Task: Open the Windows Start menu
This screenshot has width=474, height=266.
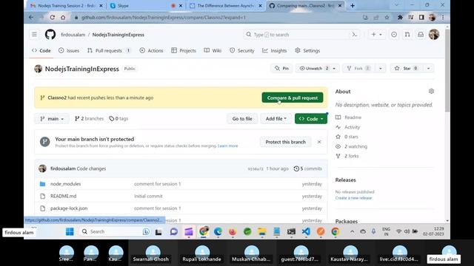Action: pyautogui.click(x=70, y=231)
